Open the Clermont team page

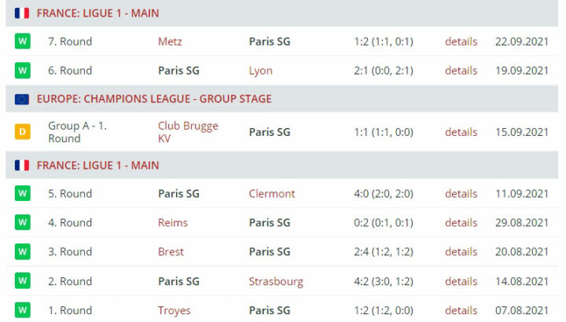(272, 193)
